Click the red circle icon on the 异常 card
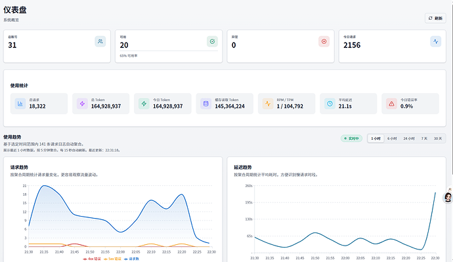This screenshot has width=453, height=262. coord(324,41)
